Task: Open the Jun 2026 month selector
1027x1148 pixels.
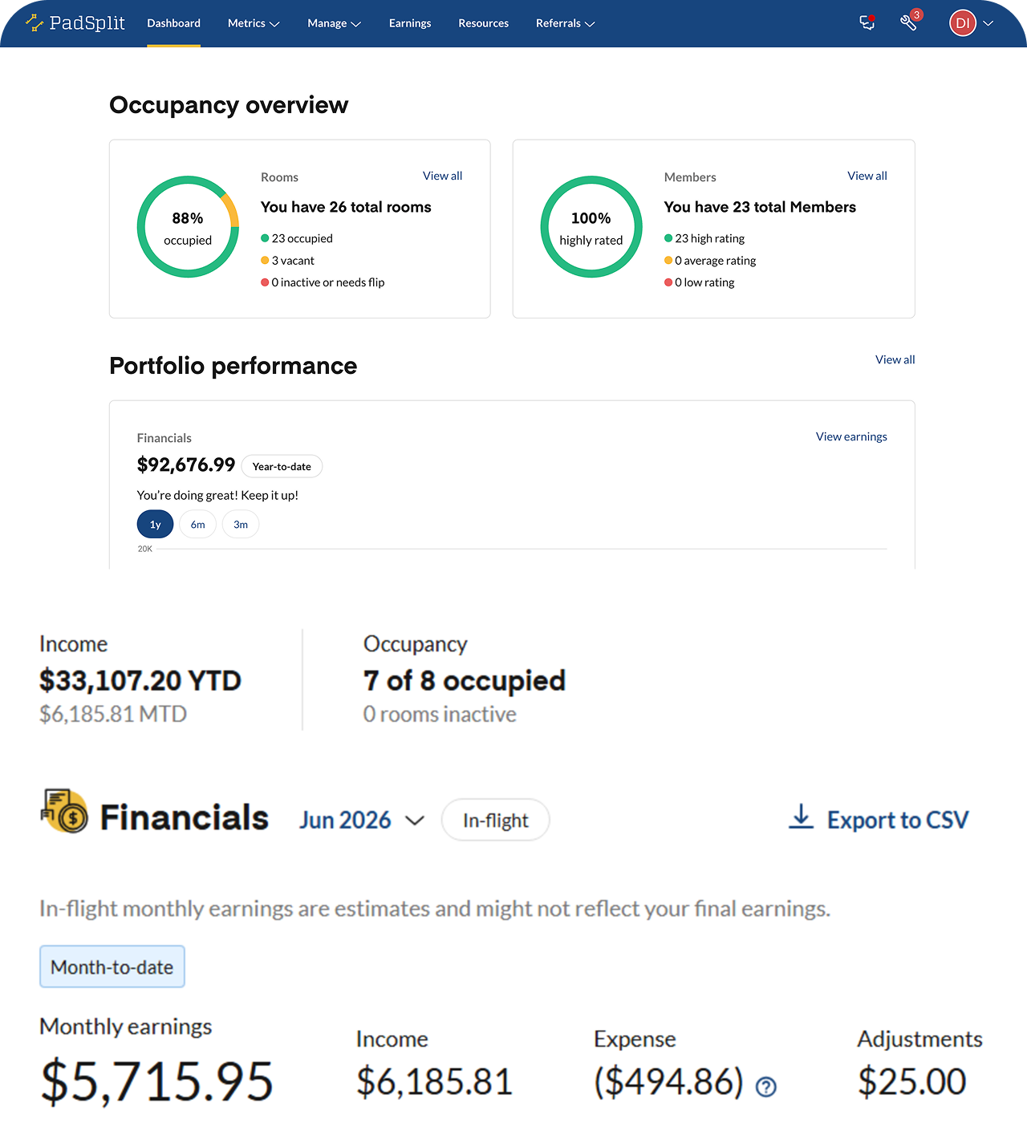Action: point(361,820)
